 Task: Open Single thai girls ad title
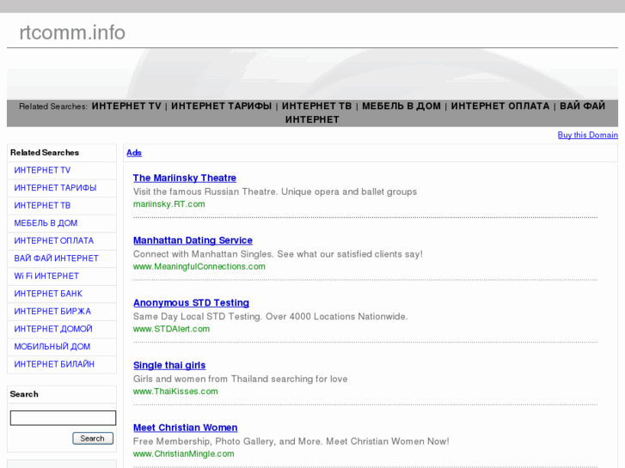pyautogui.click(x=169, y=365)
